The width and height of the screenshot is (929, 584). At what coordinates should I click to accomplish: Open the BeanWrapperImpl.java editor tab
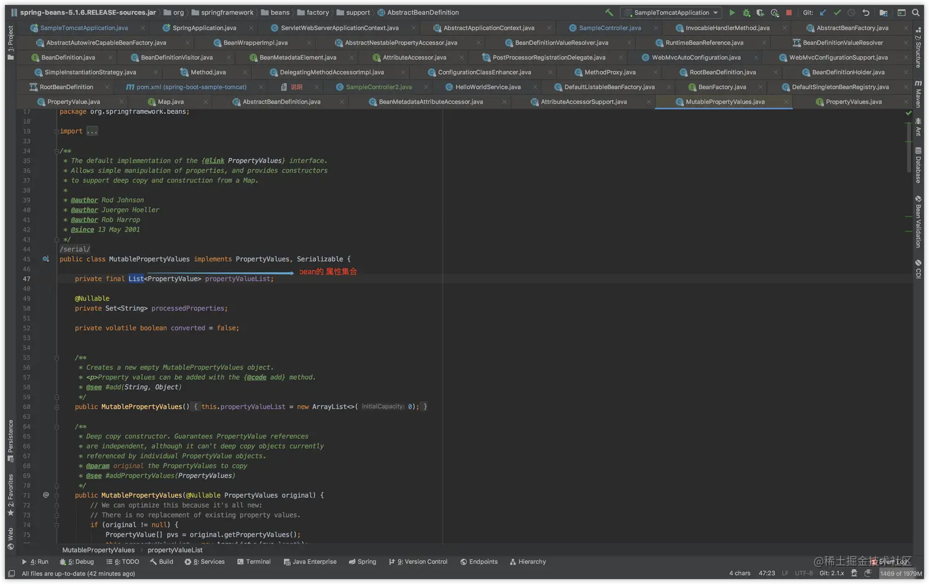tap(255, 43)
